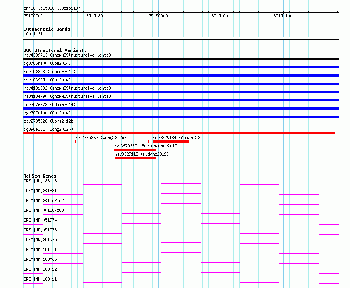Open CREM|NM_001267562 transcript label
The image size is (350, 288).
44,200
